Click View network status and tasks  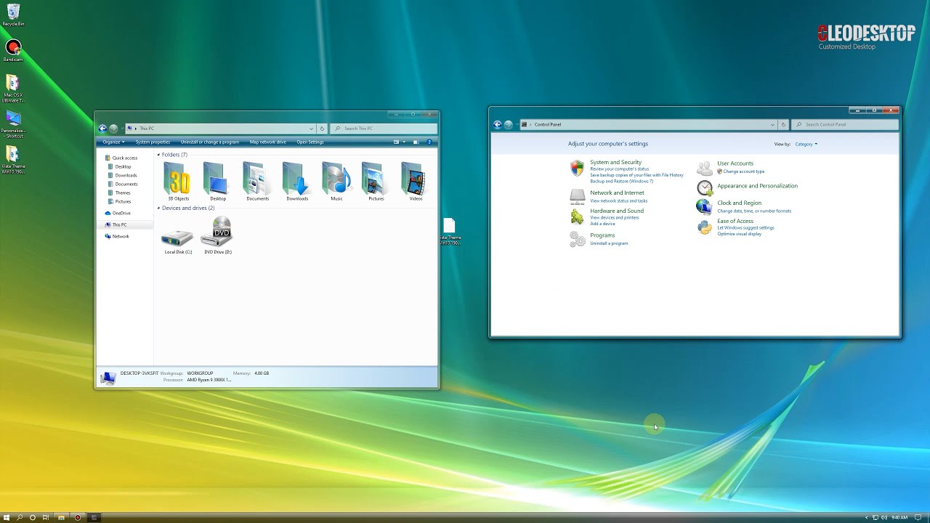[x=618, y=200]
